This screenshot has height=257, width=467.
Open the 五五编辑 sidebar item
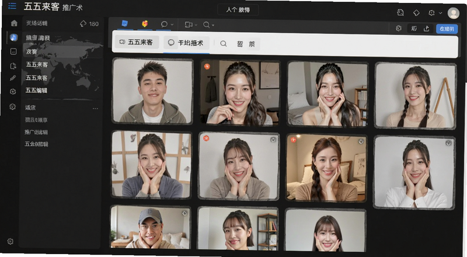pos(36,90)
